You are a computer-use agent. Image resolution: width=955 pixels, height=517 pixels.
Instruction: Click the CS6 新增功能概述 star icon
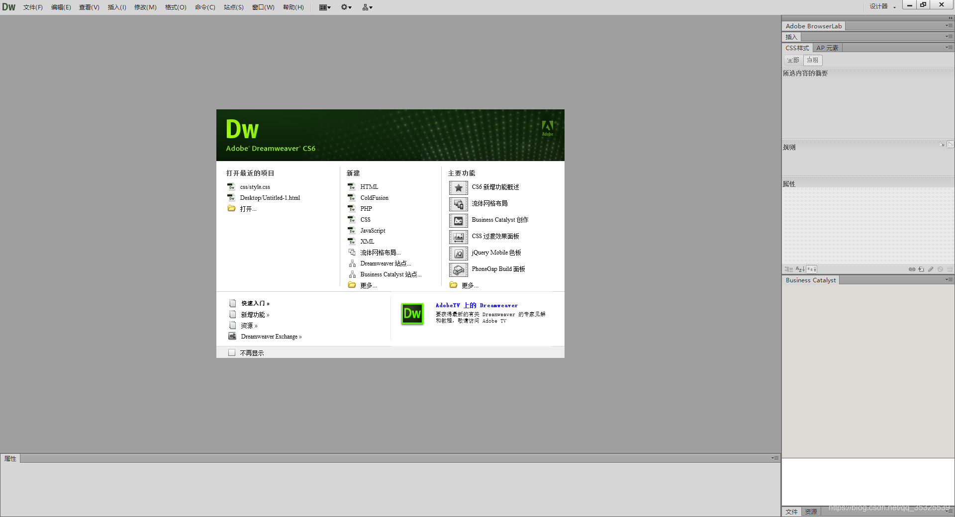458,187
